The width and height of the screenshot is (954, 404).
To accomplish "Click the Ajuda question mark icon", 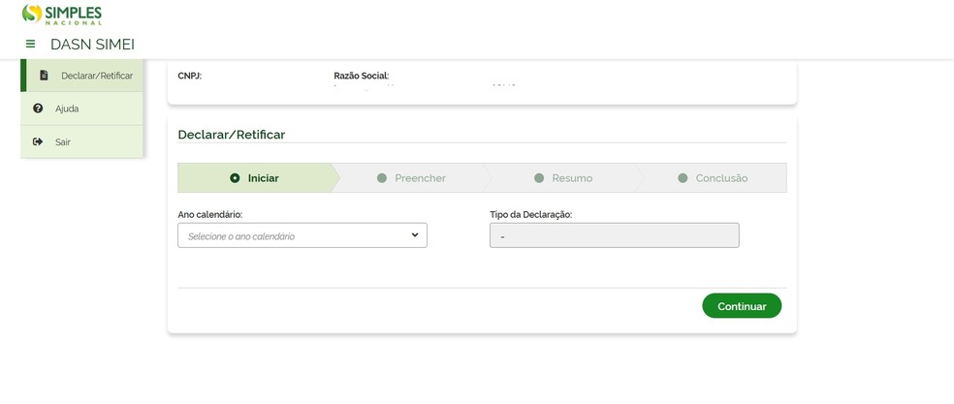I will click(38, 109).
